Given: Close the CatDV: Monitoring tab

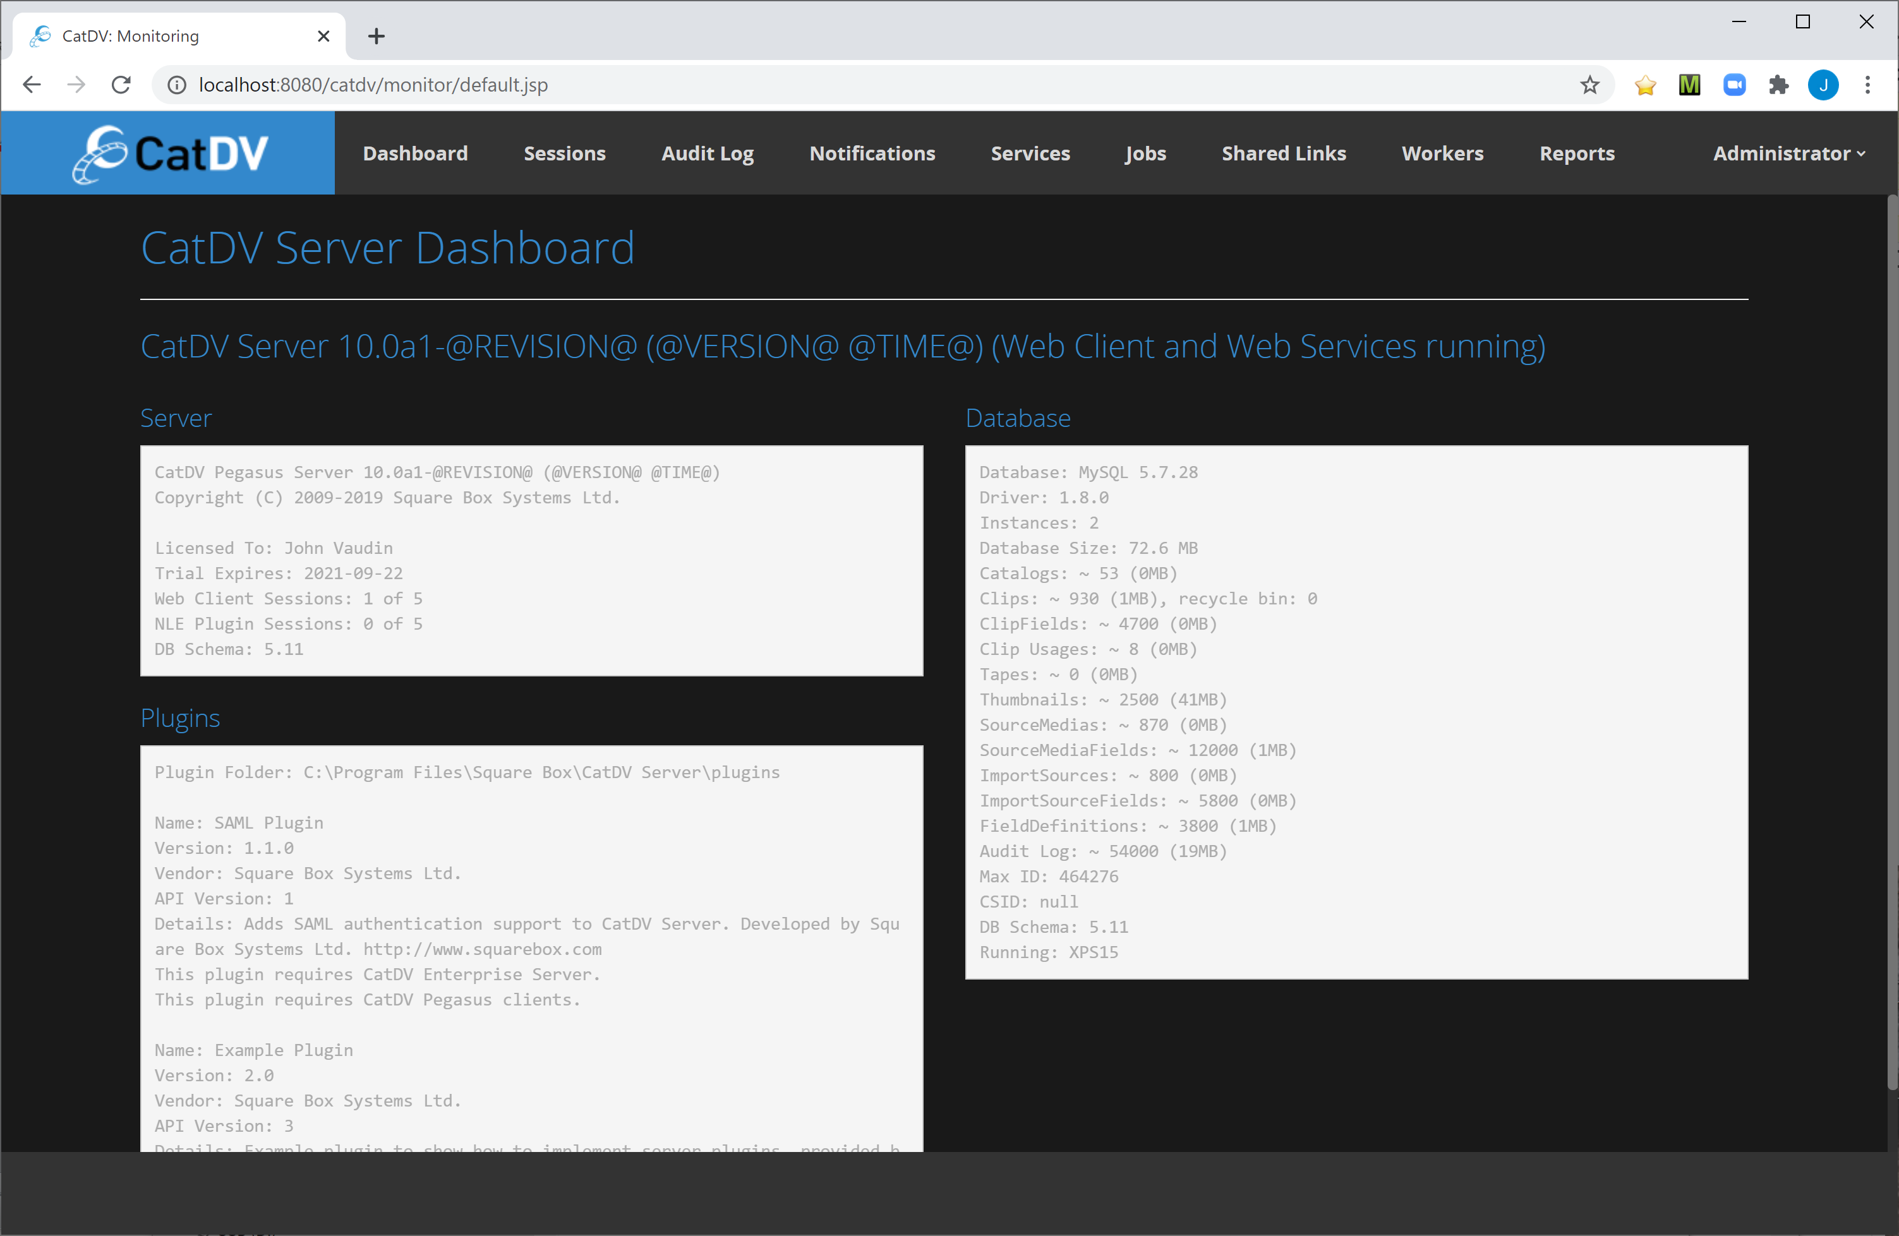Looking at the screenshot, I should pyautogui.click(x=323, y=36).
